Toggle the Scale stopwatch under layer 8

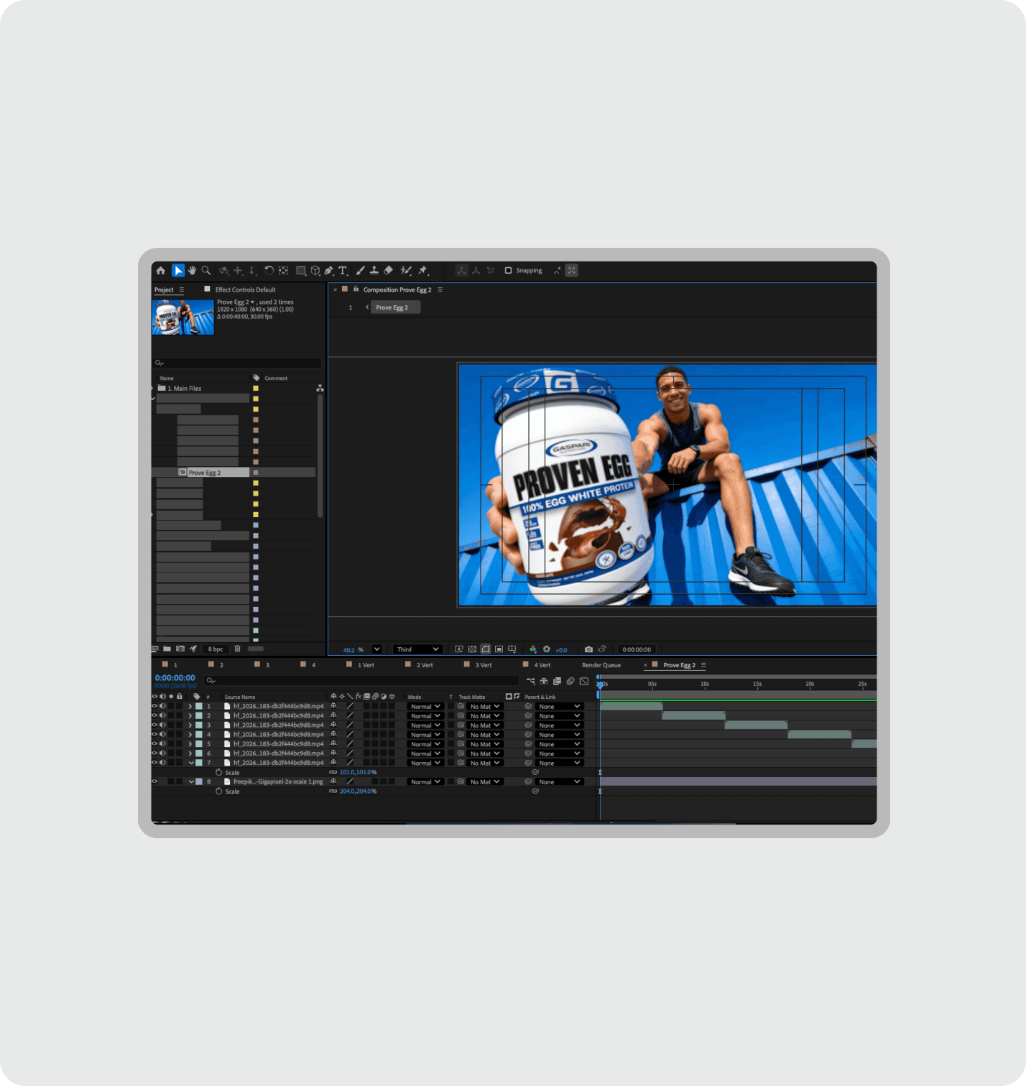pos(219,791)
